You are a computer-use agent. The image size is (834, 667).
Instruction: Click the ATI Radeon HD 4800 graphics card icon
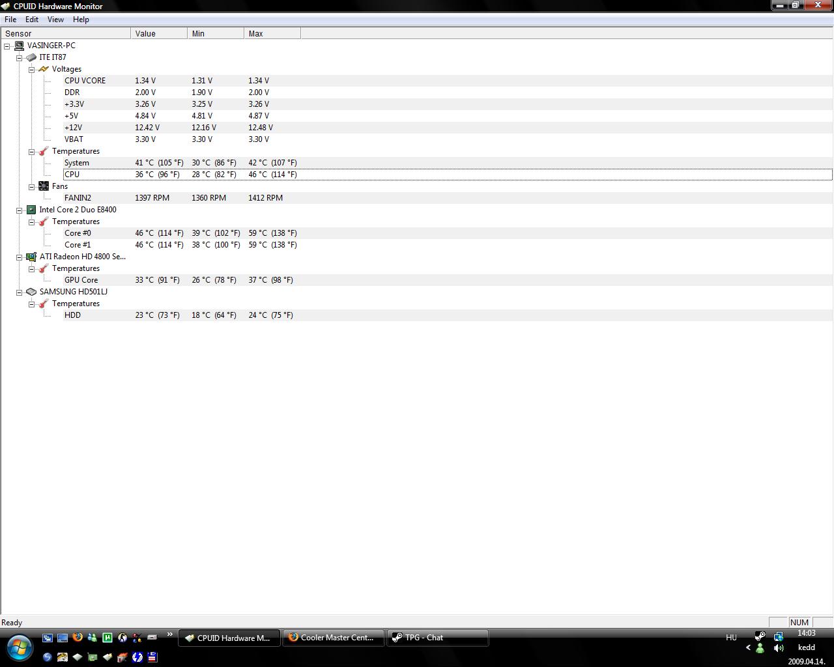click(31, 257)
